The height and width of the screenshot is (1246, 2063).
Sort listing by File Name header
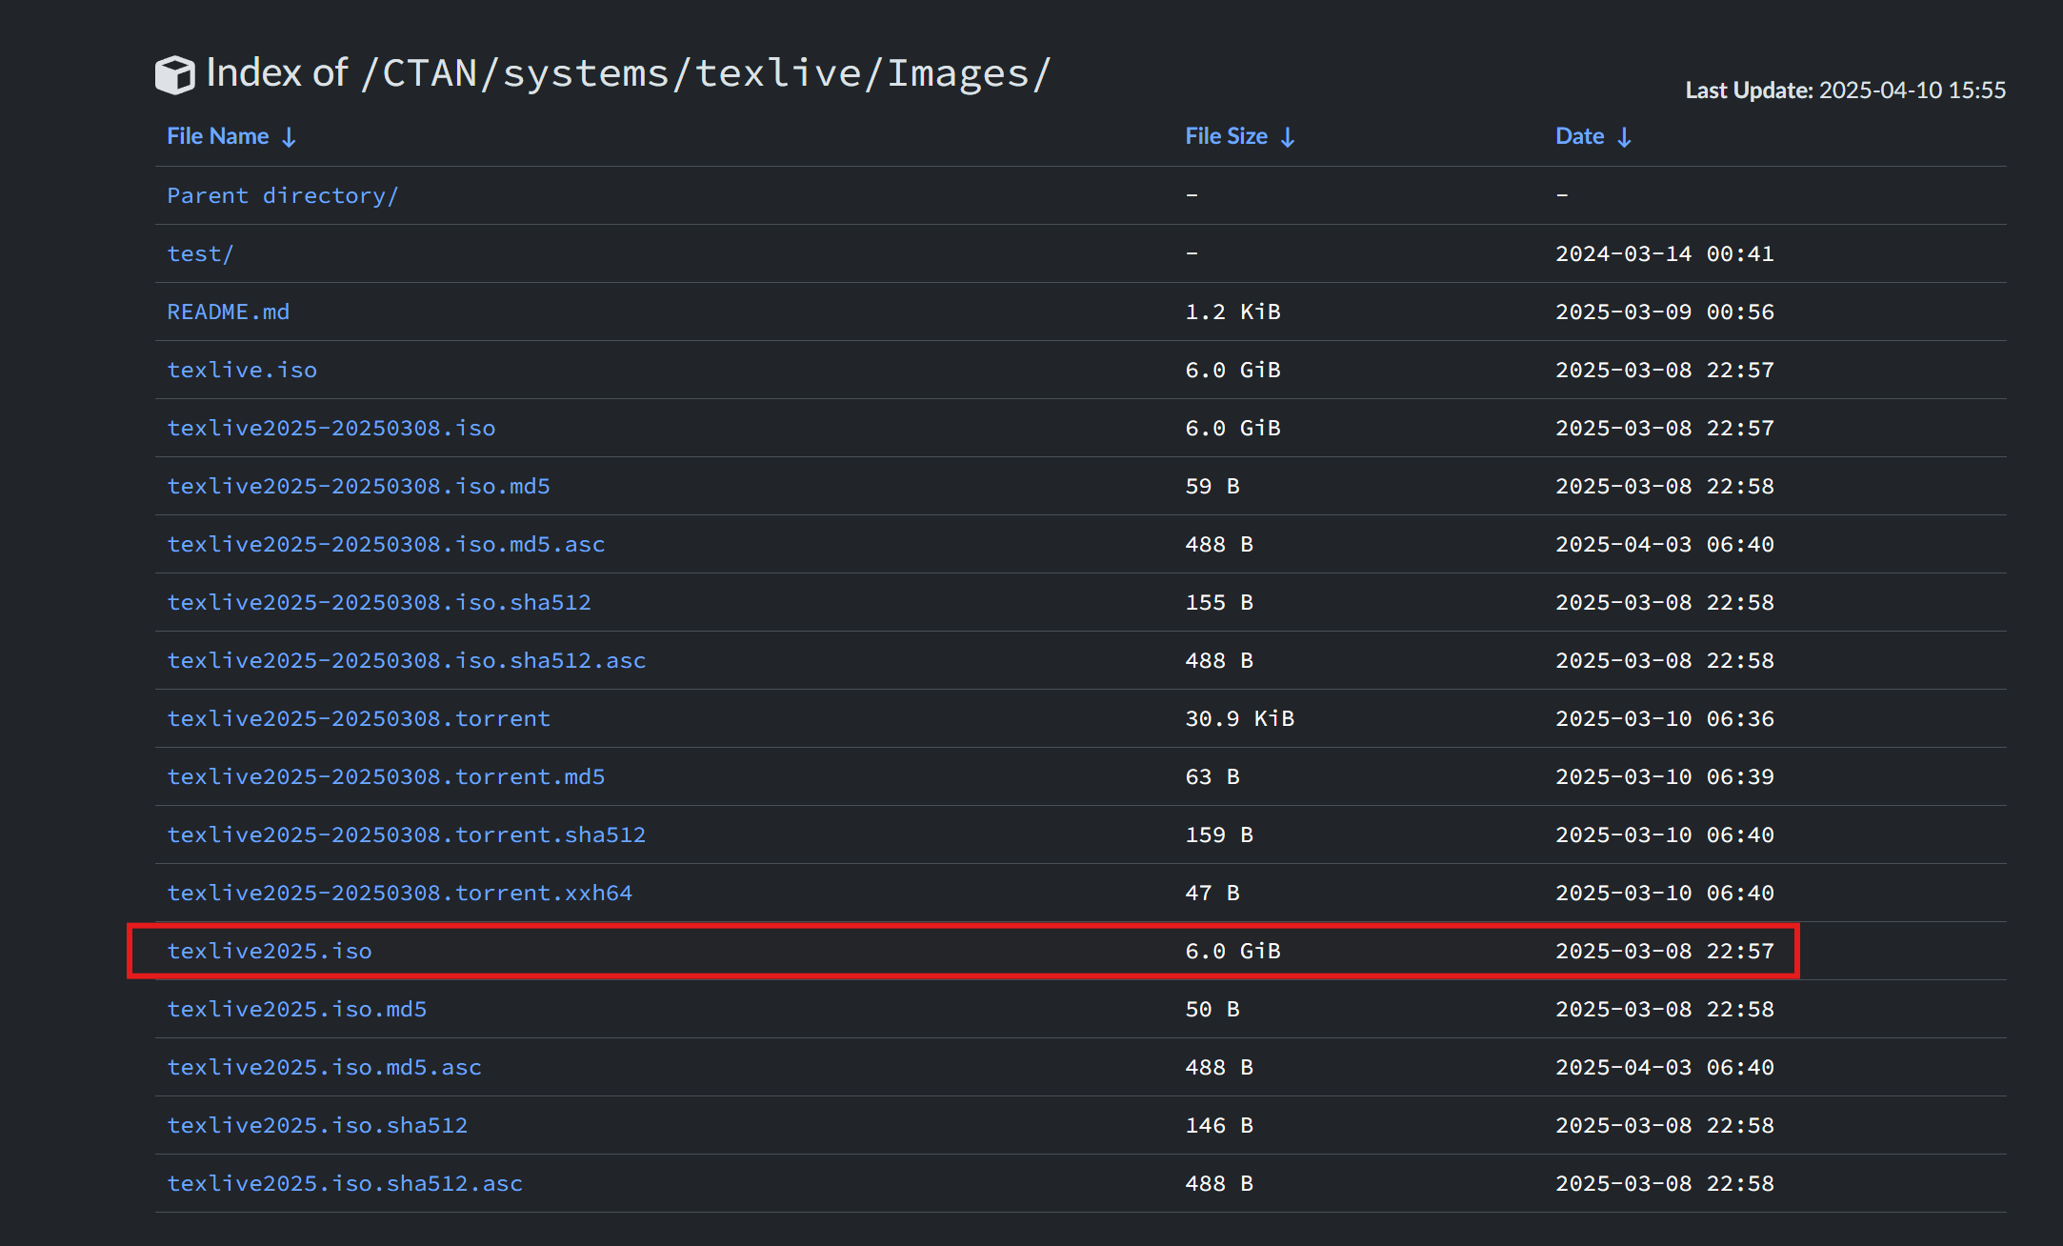pyautogui.click(x=218, y=136)
